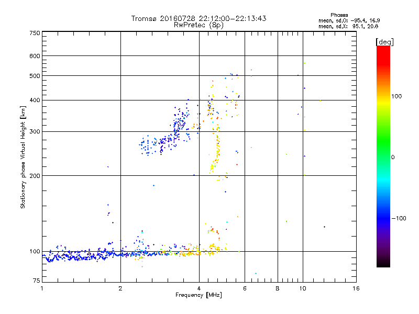This screenshot has height=314, width=419.
Task: Click the x-axis label '4'
Action: click(x=199, y=288)
